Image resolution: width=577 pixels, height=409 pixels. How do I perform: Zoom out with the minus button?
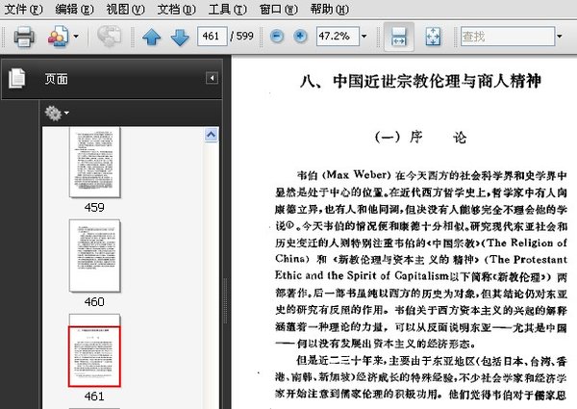[x=277, y=37]
